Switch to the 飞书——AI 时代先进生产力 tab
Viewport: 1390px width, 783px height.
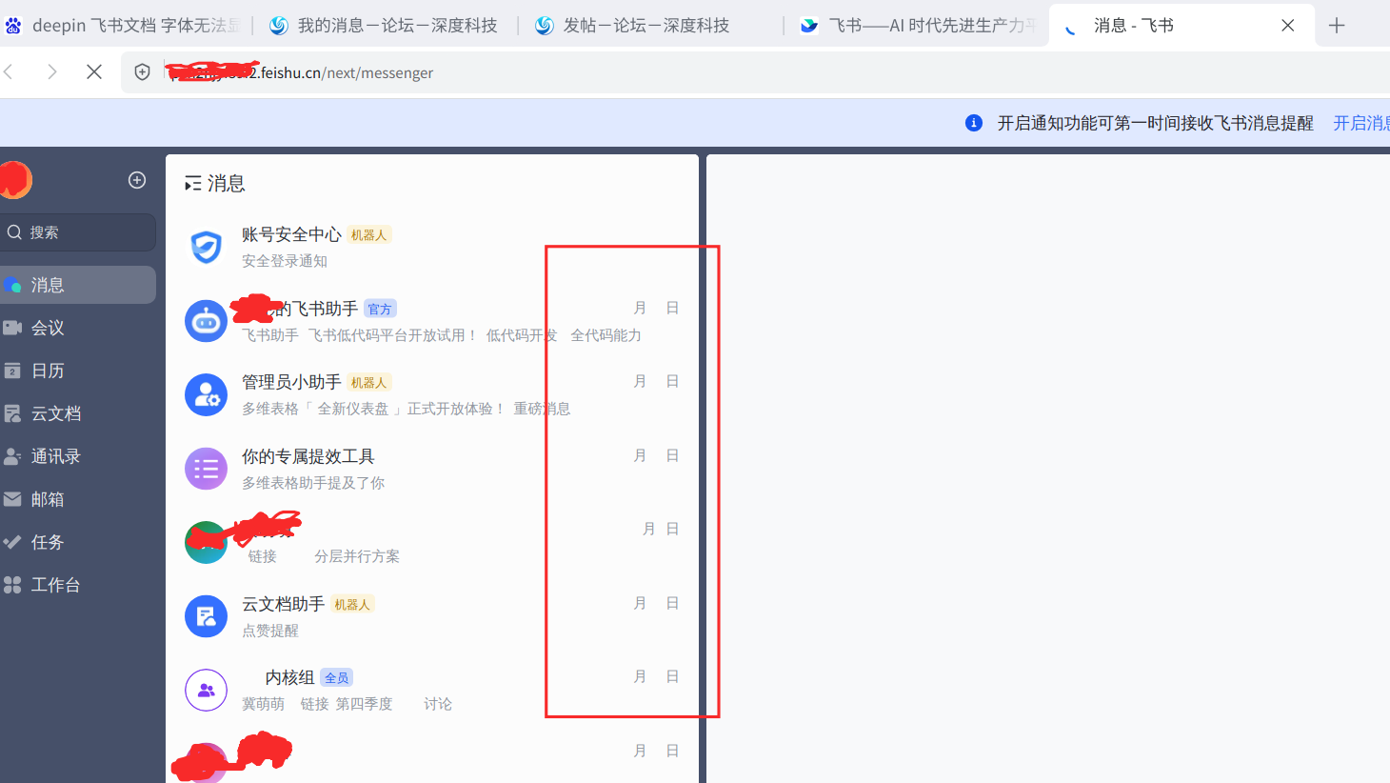917,26
